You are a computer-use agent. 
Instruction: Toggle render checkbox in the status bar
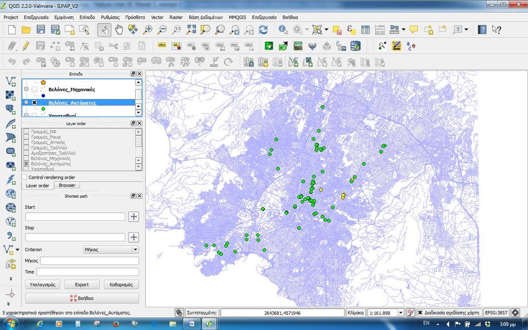(x=420, y=312)
